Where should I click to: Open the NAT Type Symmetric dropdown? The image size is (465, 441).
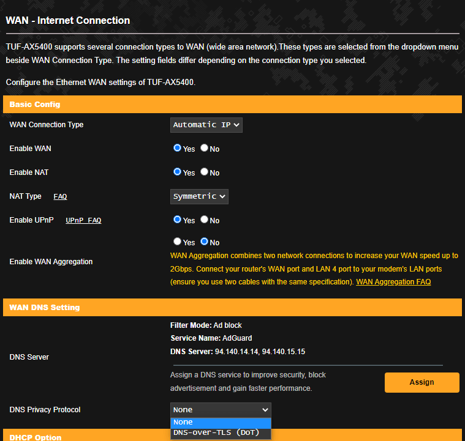199,197
